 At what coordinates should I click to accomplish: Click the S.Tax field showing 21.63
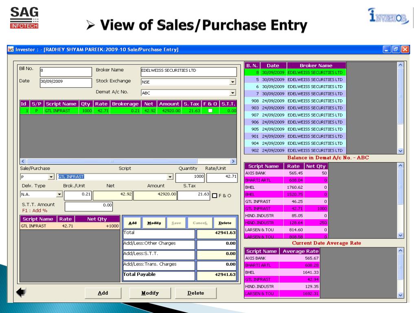pos(193,196)
